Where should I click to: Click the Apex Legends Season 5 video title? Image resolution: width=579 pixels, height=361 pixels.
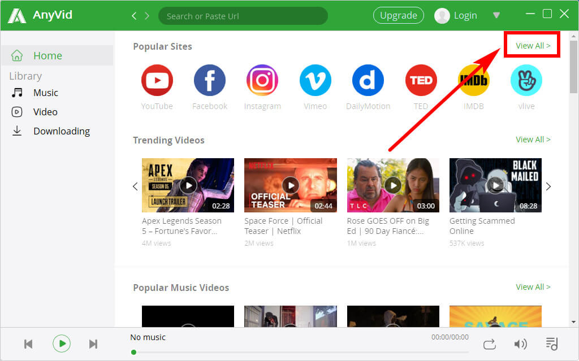[x=182, y=226]
